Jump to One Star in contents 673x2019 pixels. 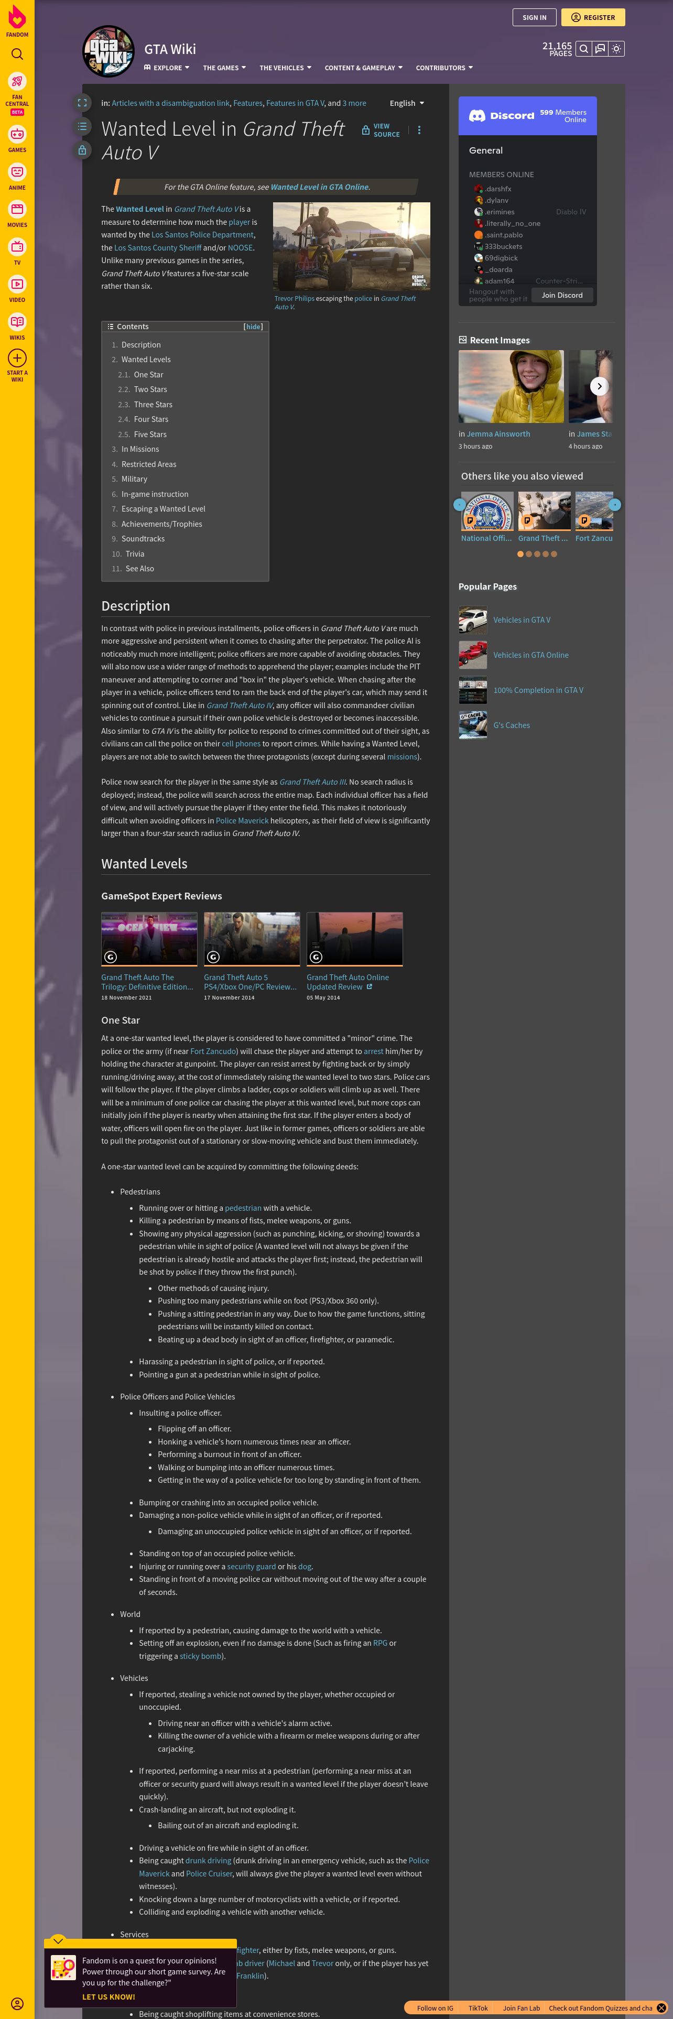(x=149, y=375)
